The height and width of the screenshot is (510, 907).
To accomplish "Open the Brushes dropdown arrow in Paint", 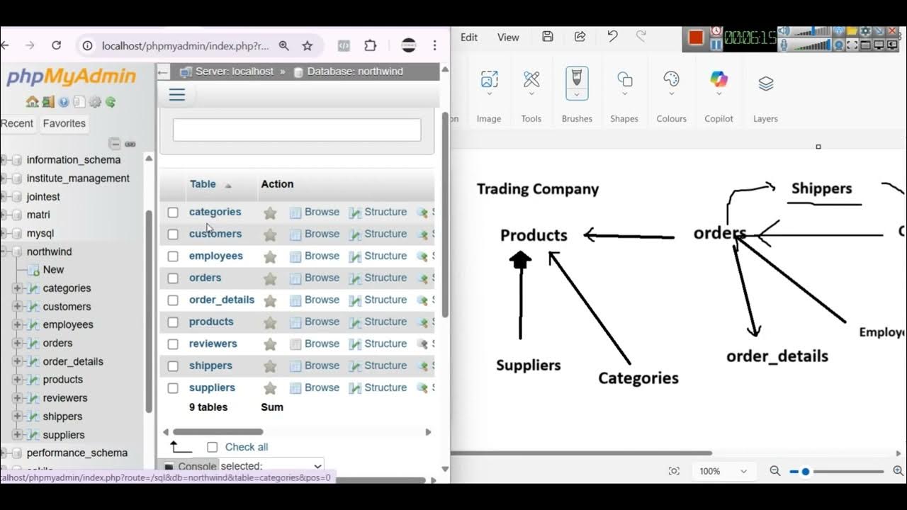I will pos(577,95).
